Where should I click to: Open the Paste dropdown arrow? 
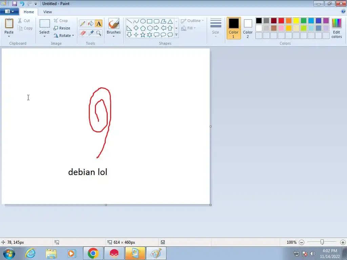tap(9, 36)
